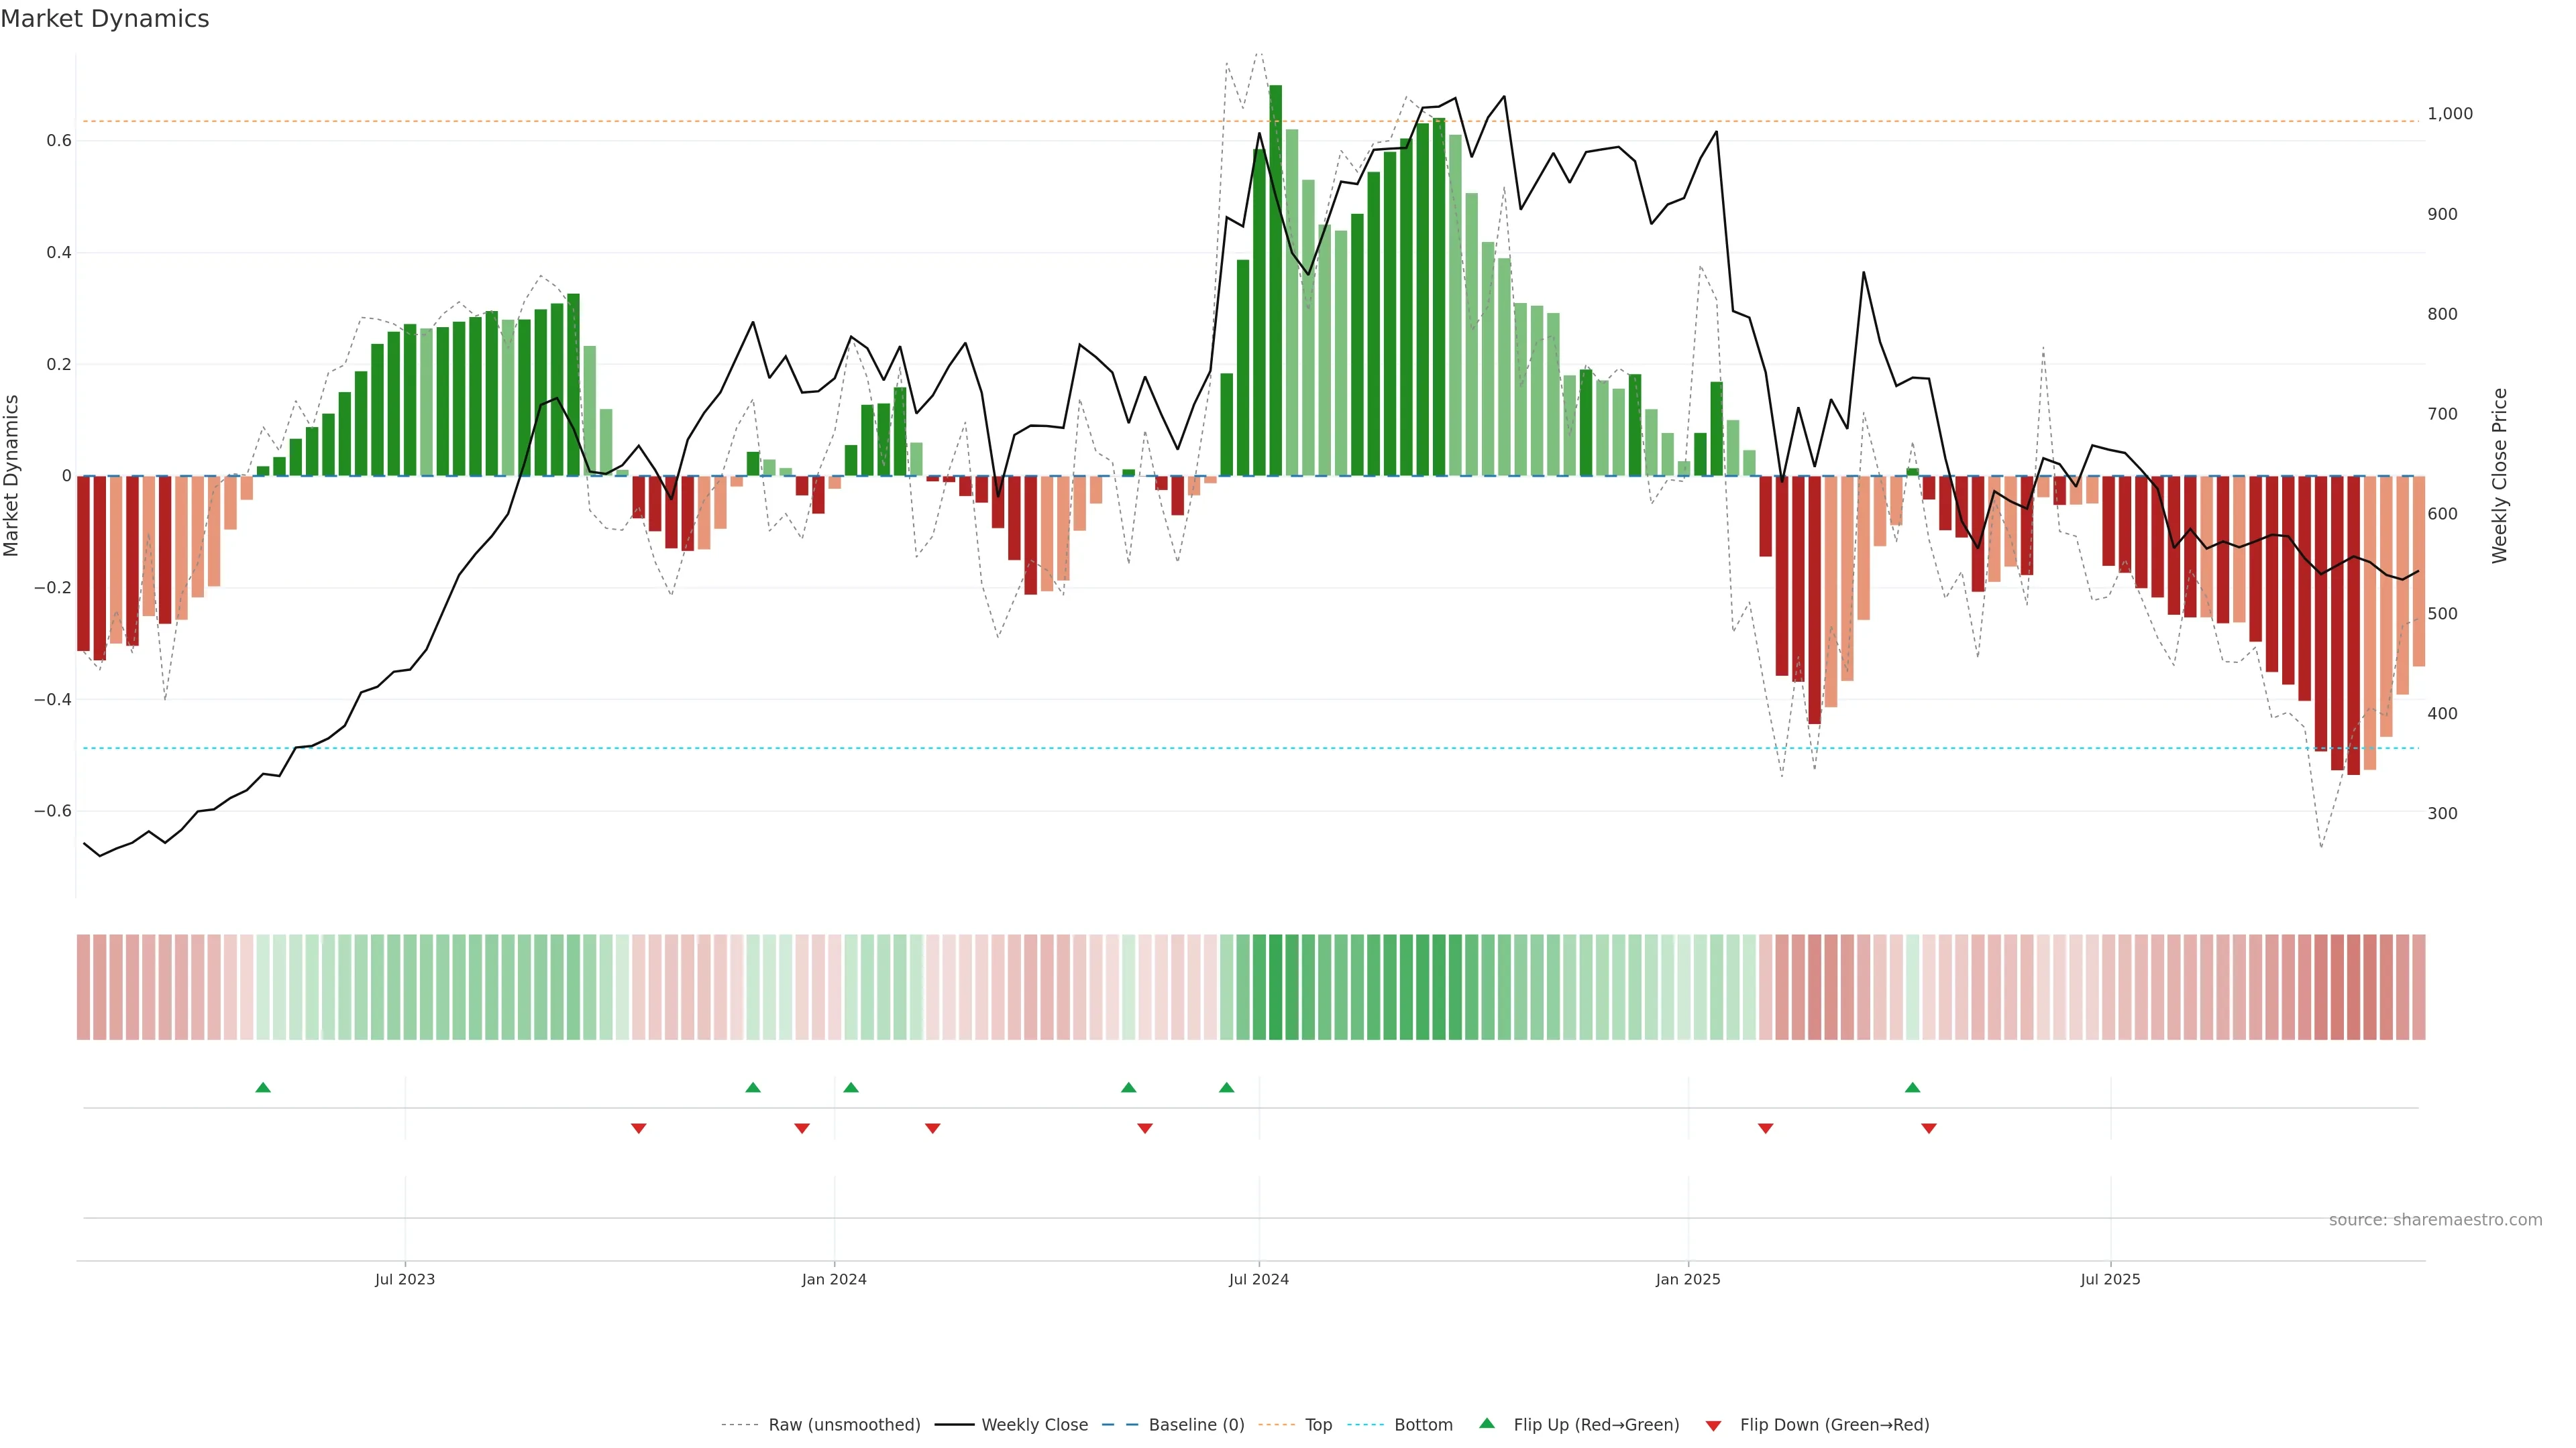Click green flip-up triangle just after Jan 2024
Viewport: 2576px width, 1448px height.
851,1087
